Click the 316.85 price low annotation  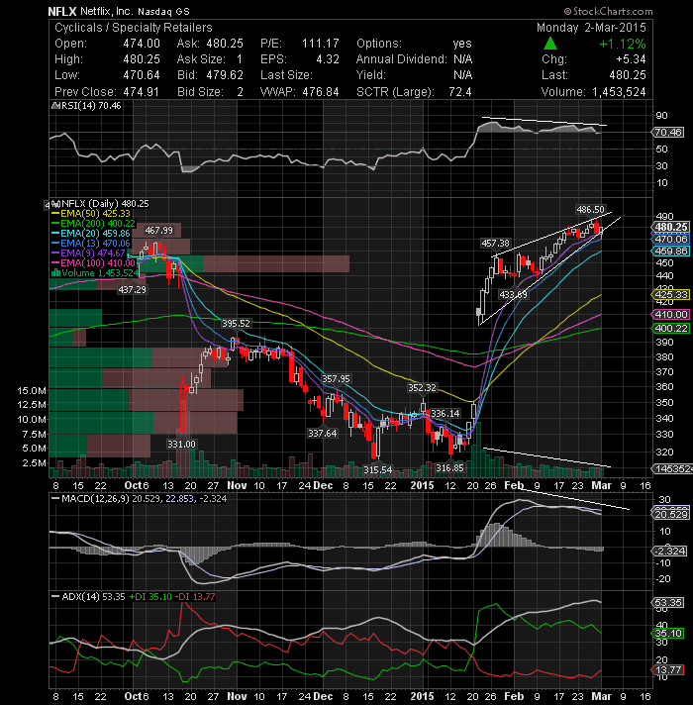(x=449, y=468)
